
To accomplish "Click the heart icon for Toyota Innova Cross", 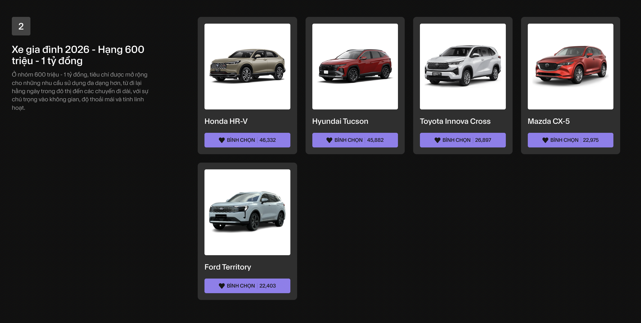I will (x=437, y=140).
